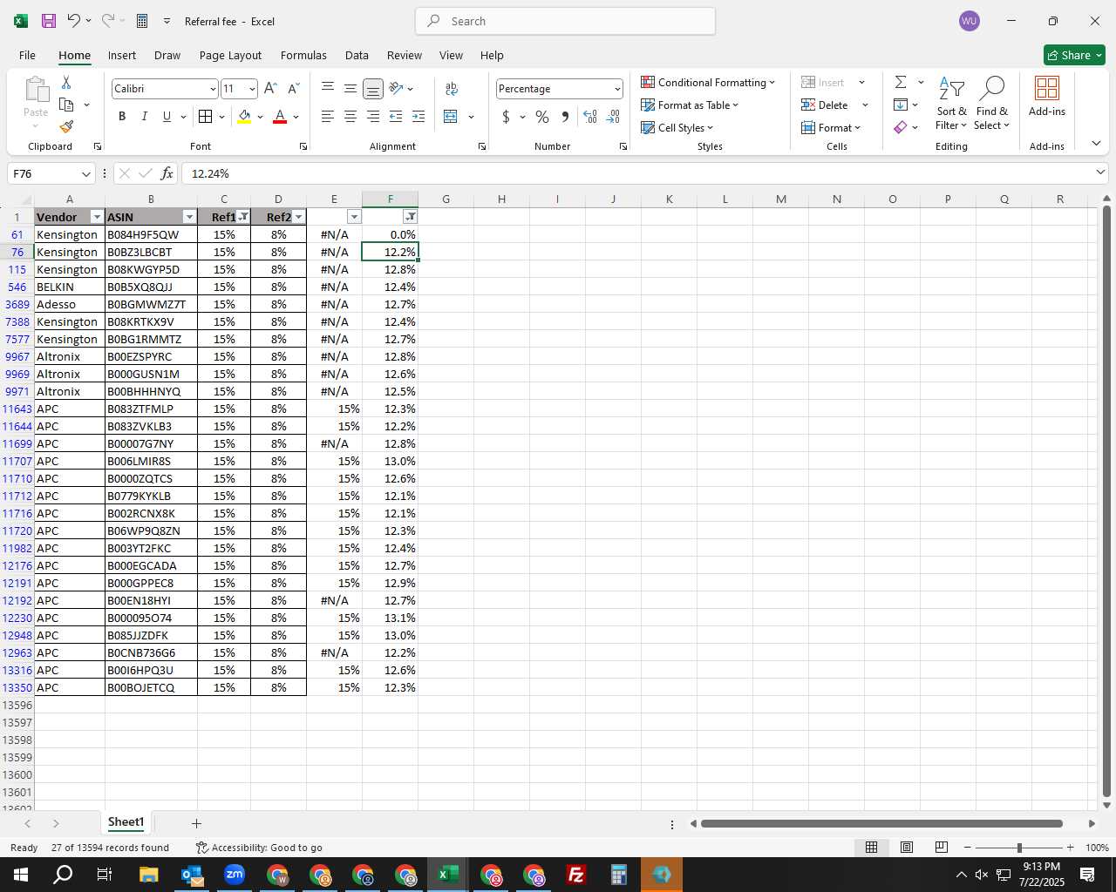Image resolution: width=1116 pixels, height=892 pixels.
Task: Increase the indent level
Action: coord(418,117)
